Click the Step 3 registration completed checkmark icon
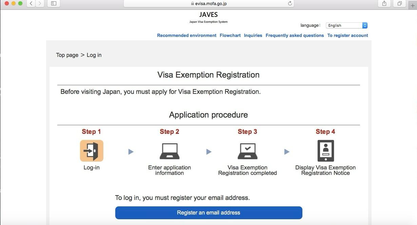The width and height of the screenshot is (417, 225). 247,150
